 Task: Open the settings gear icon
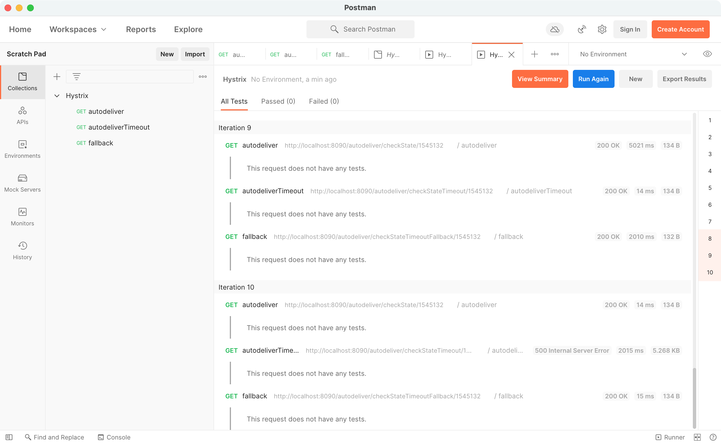tap(602, 29)
